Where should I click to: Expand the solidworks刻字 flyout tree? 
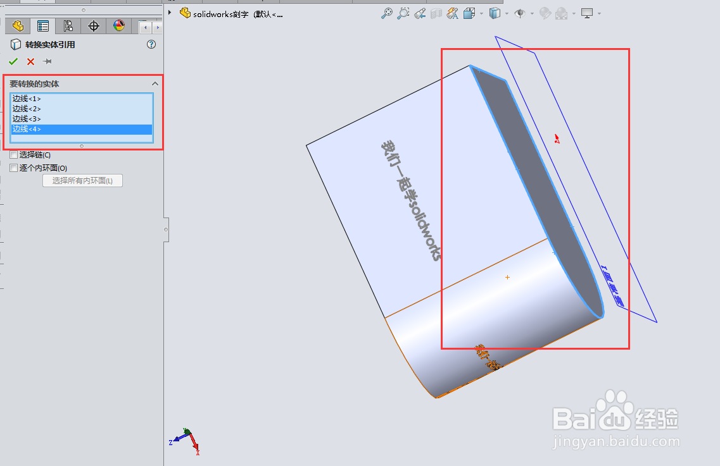pos(170,13)
